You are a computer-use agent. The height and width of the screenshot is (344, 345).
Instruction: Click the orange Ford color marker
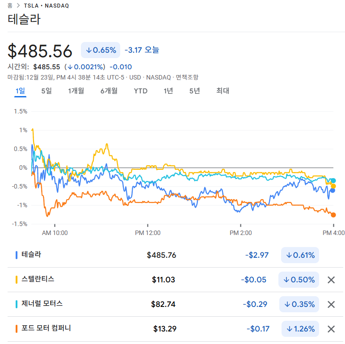[17, 328]
